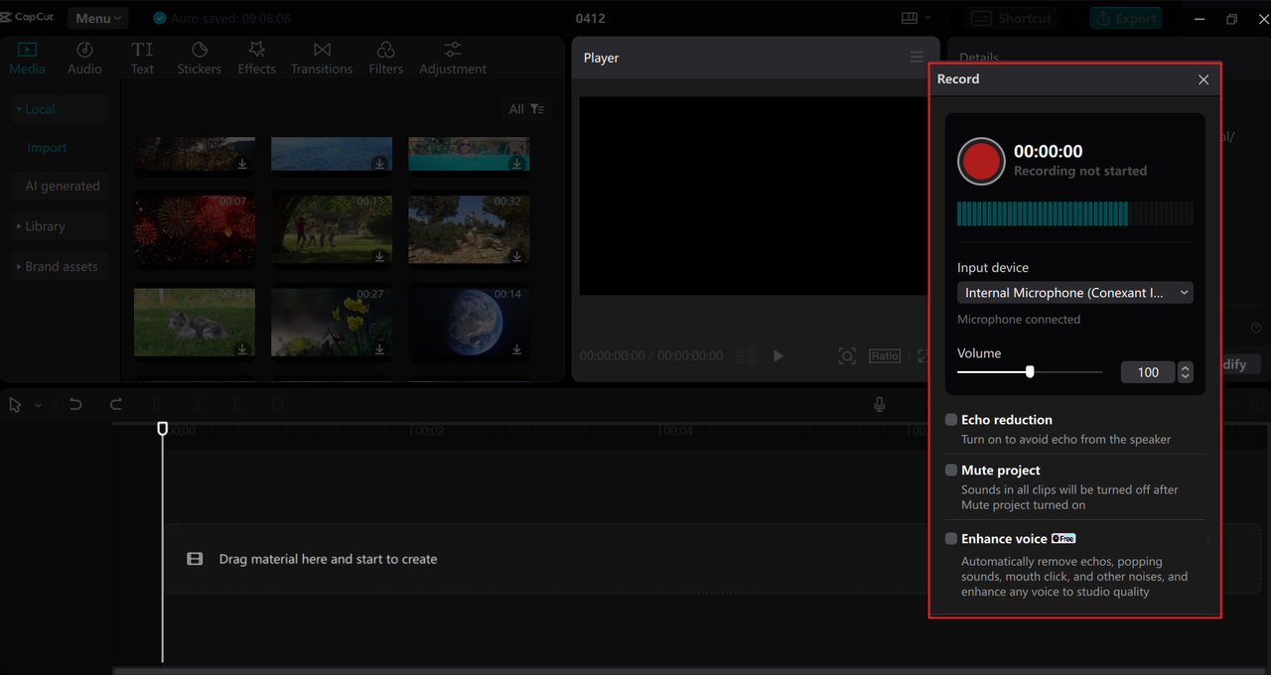Open the Menu dropdown in title bar
The width and height of the screenshot is (1271, 675).
pyautogui.click(x=98, y=18)
